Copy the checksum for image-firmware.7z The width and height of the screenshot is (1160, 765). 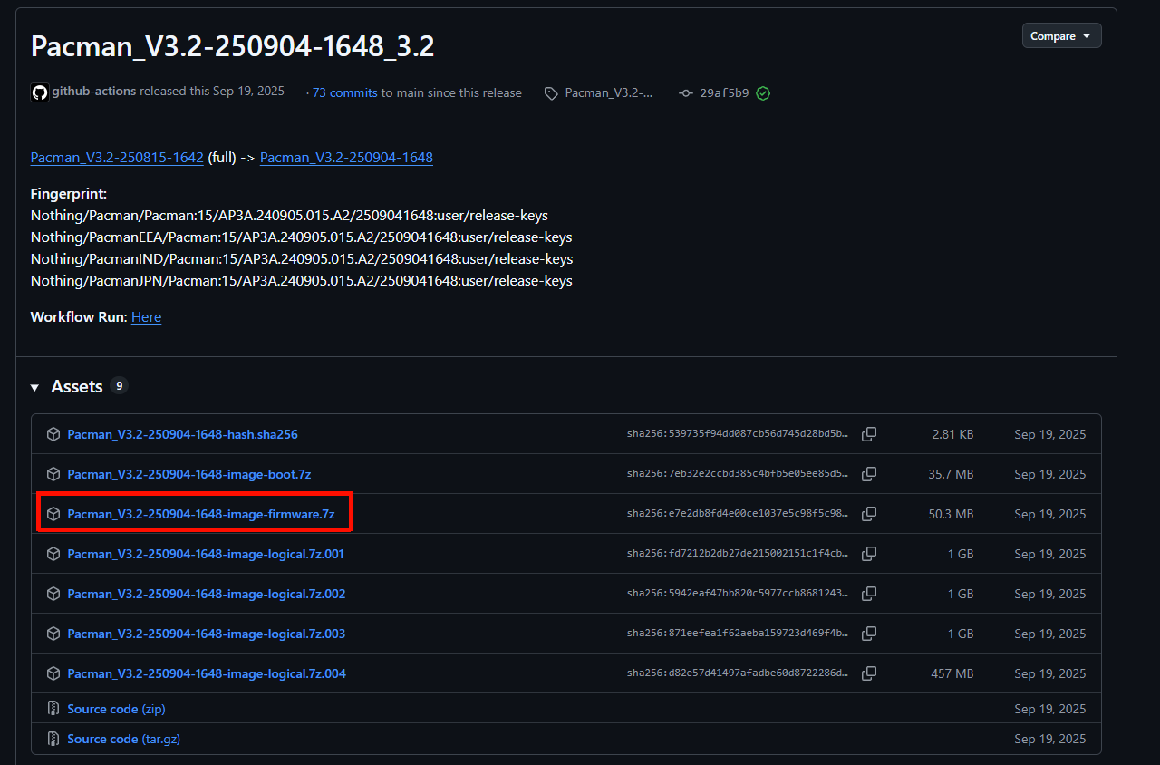coord(869,514)
